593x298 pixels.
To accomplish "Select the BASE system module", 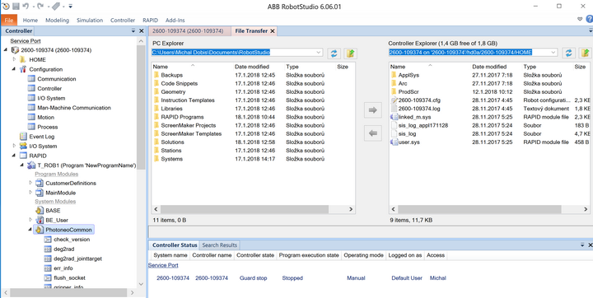I will pos(53,210).
